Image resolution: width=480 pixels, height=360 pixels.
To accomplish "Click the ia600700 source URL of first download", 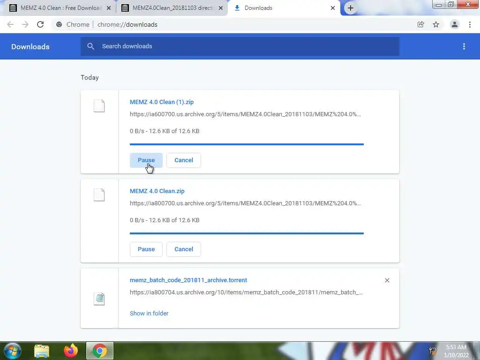I will [245, 114].
